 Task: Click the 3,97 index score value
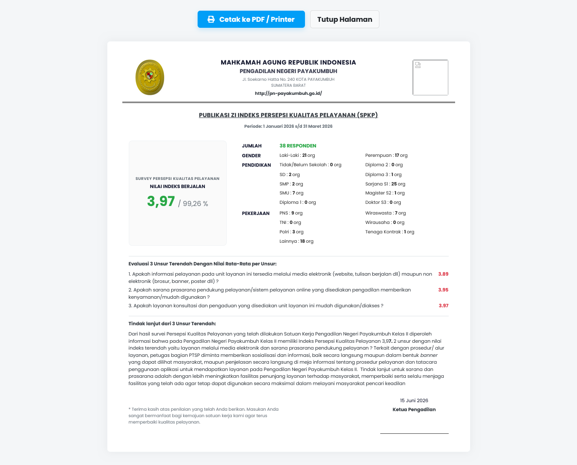[x=161, y=201]
